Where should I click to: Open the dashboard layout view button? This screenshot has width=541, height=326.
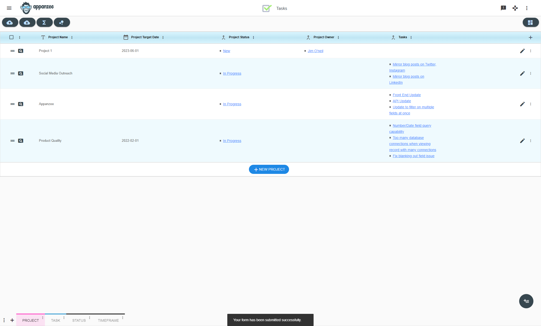click(530, 23)
